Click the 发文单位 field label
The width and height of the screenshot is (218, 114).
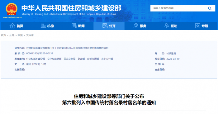[x=20, y=59]
